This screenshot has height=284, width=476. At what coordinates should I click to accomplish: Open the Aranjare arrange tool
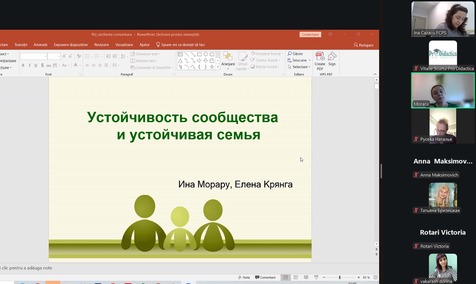(x=228, y=59)
